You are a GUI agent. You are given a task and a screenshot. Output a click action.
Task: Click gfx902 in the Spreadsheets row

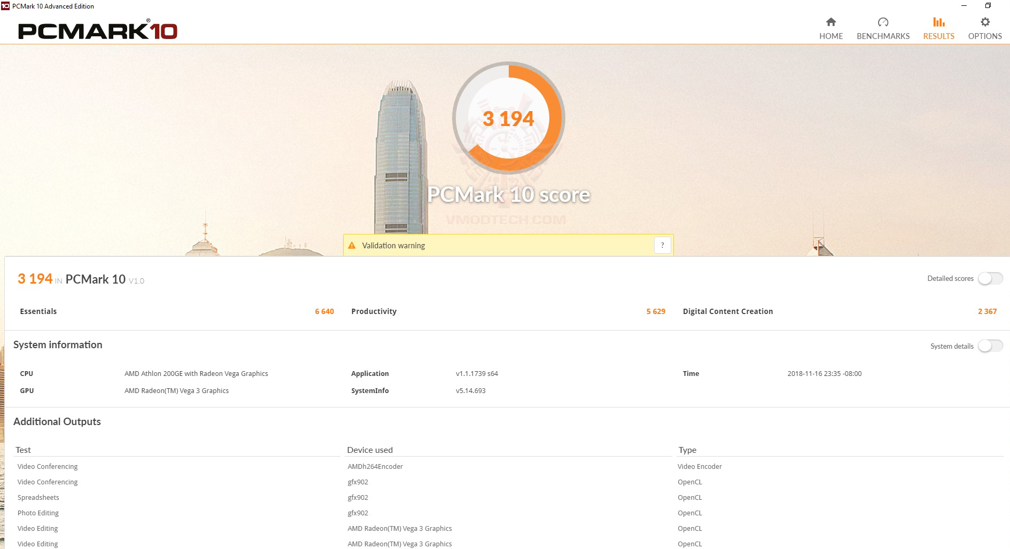click(x=358, y=498)
